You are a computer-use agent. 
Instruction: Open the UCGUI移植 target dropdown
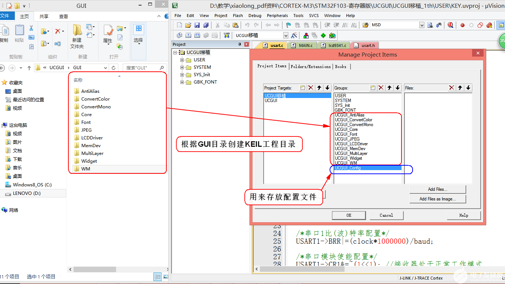[285, 35]
